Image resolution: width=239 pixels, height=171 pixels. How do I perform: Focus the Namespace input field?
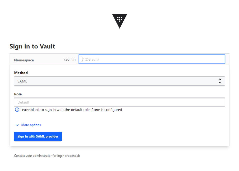click(152, 59)
